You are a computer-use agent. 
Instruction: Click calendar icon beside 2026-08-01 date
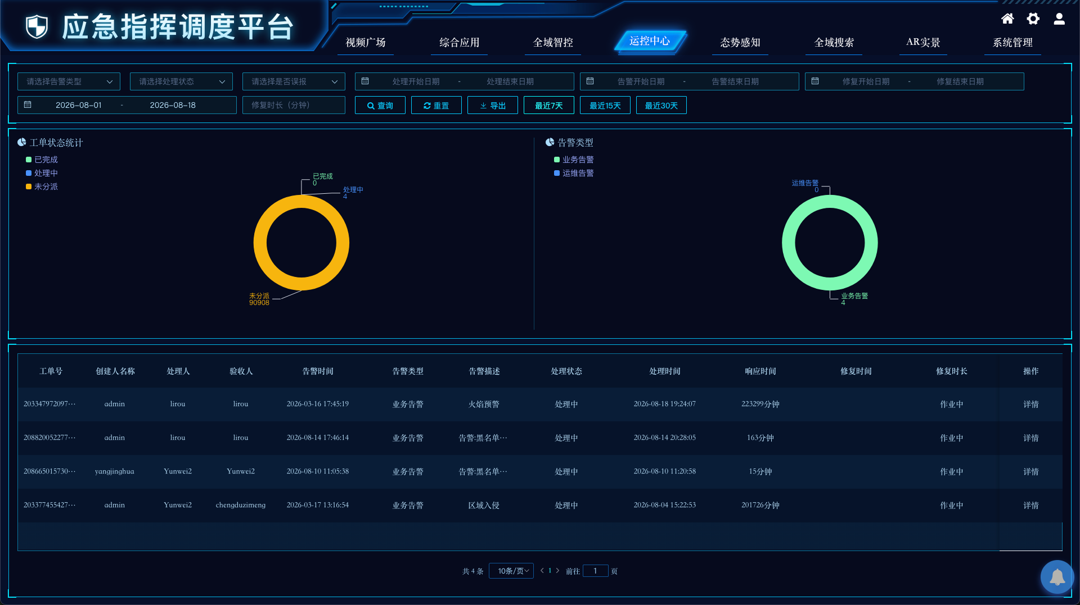28,105
